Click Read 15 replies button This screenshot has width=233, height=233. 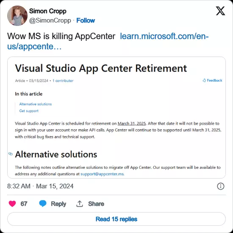(x=116, y=219)
